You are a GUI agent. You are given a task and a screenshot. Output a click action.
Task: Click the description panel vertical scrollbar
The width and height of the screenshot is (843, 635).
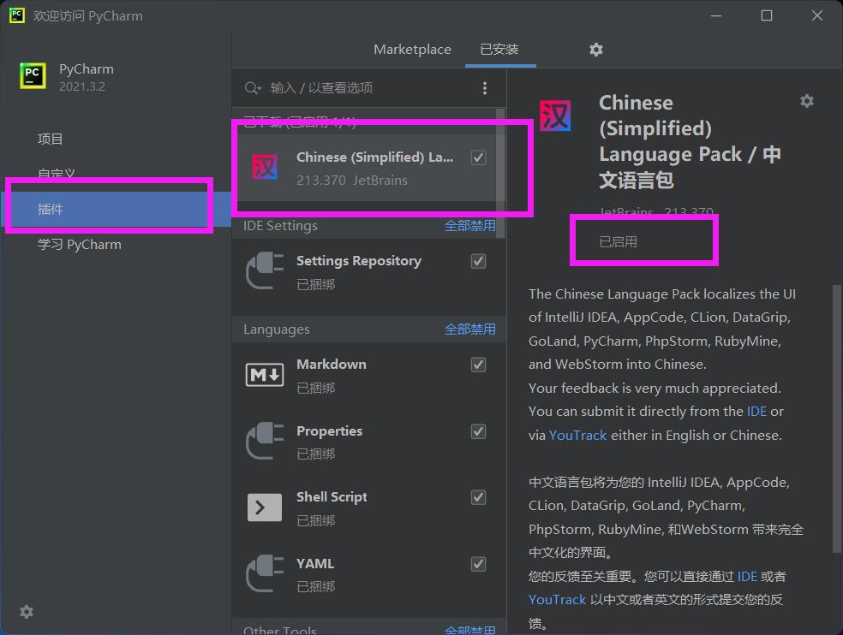click(x=836, y=418)
